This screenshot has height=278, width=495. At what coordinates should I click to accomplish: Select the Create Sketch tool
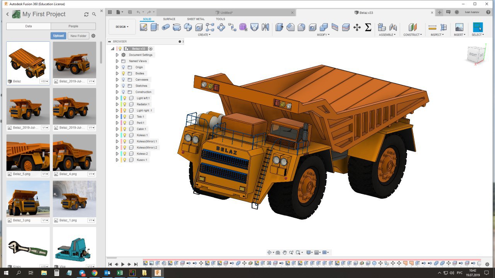coord(143,27)
